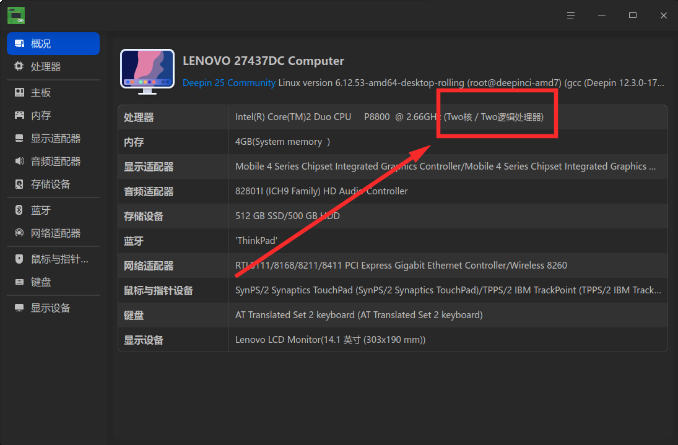
Task: Click the 鼠标与指针 mouse icon
Action: click(x=19, y=259)
